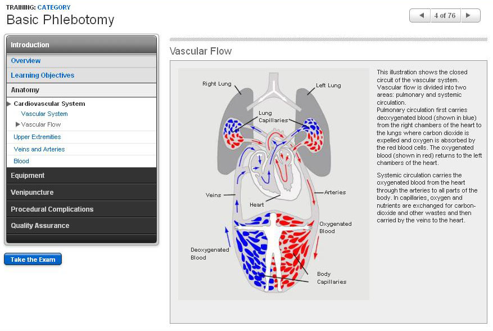Go to the previous page arrow
The height and width of the screenshot is (331, 493).
click(x=419, y=16)
